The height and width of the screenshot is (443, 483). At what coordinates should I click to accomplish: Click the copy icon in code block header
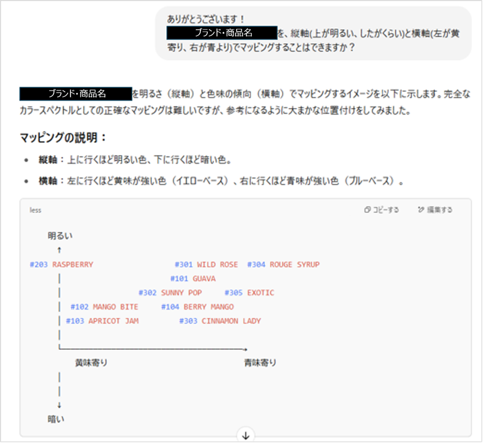pyautogui.click(x=367, y=210)
